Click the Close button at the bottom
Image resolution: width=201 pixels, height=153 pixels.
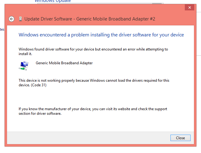click(x=180, y=138)
